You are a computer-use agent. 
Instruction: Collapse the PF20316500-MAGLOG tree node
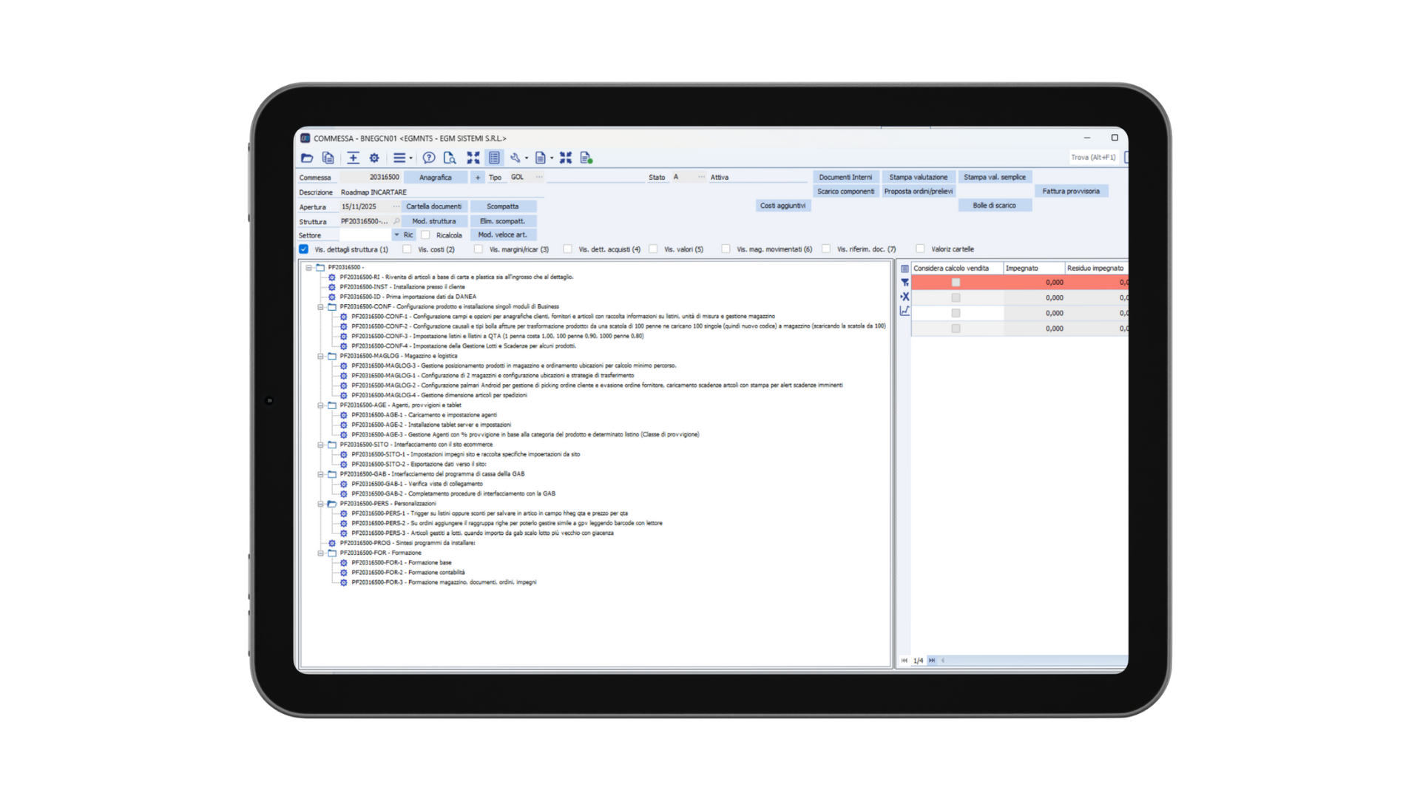tap(320, 356)
